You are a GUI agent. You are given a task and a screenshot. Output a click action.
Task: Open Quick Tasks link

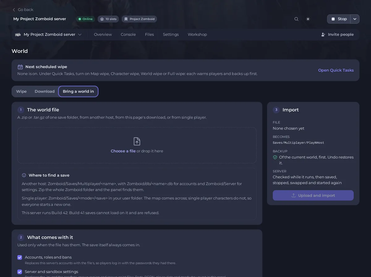pyautogui.click(x=336, y=70)
